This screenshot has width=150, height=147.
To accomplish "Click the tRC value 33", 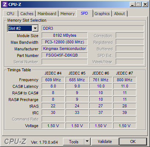I will [77, 112].
